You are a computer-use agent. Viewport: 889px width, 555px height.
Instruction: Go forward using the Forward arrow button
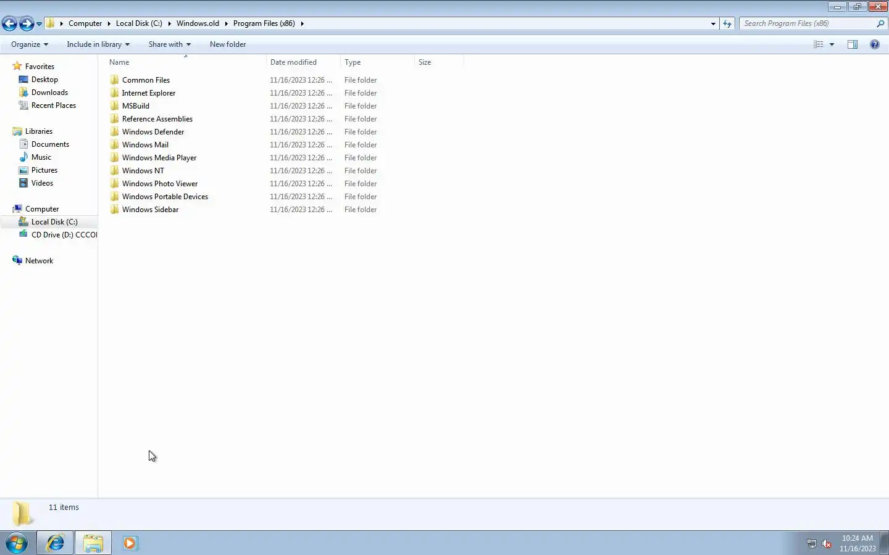[x=27, y=23]
